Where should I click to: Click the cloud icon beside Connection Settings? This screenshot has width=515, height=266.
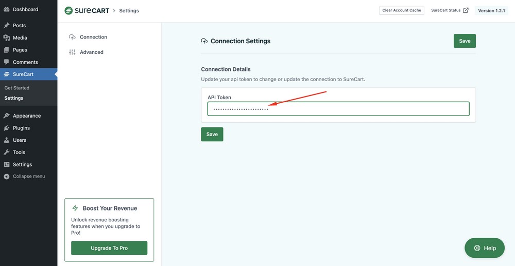(x=204, y=41)
